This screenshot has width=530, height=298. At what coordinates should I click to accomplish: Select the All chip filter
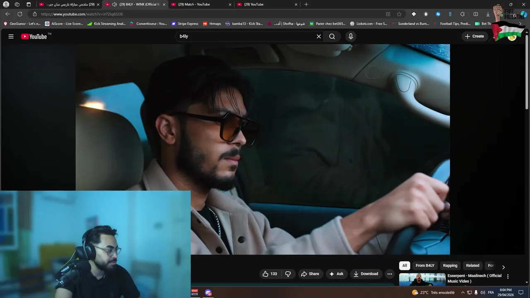pyautogui.click(x=405, y=265)
